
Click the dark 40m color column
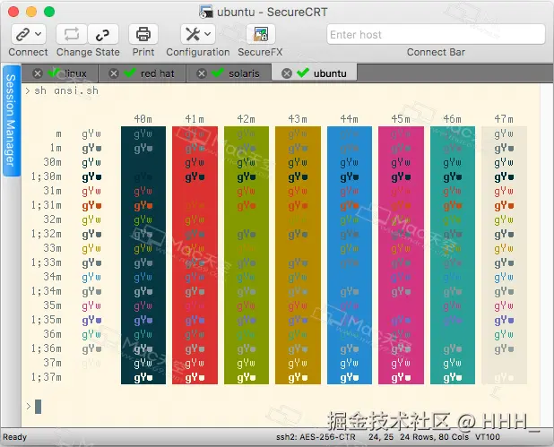coord(143,255)
